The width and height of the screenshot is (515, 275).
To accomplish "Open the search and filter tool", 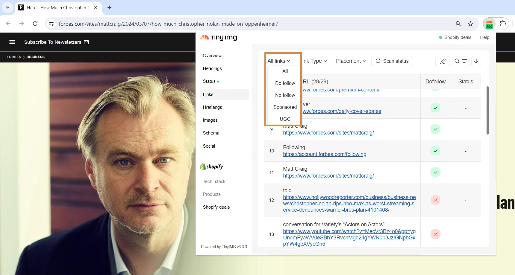I will (461, 61).
